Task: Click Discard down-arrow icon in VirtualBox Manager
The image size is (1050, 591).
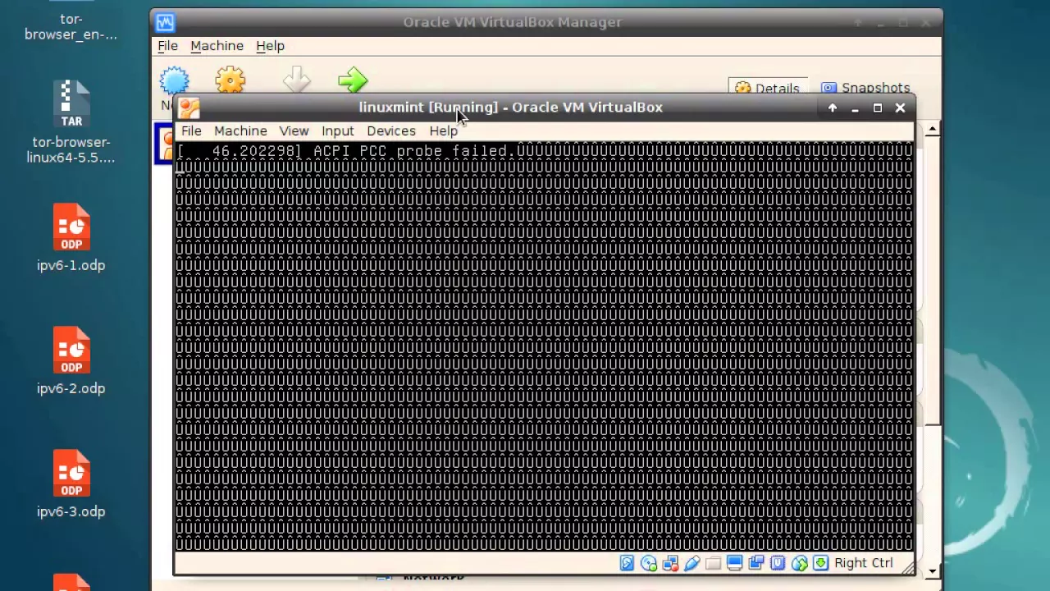Action: pyautogui.click(x=296, y=80)
